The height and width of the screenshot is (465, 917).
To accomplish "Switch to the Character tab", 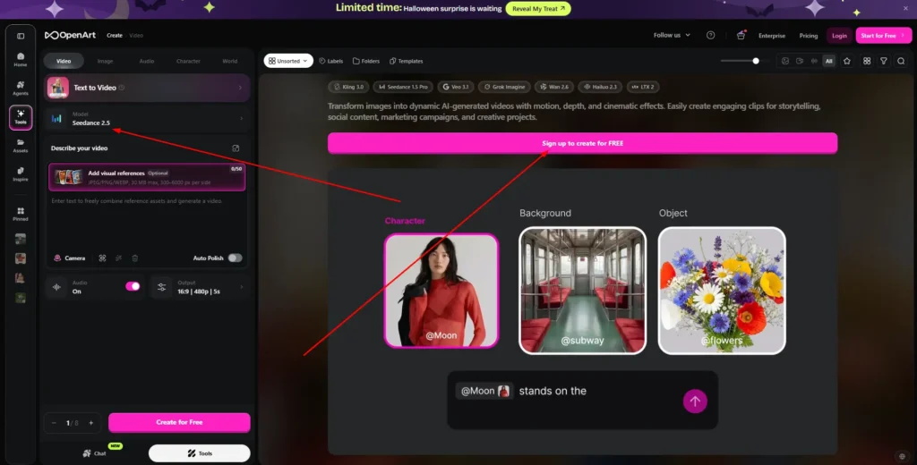I will pyautogui.click(x=188, y=61).
